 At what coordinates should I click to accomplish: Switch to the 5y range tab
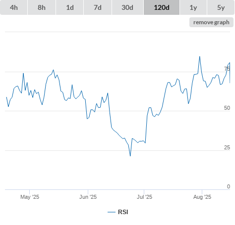pyautogui.click(x=221, y=7)
